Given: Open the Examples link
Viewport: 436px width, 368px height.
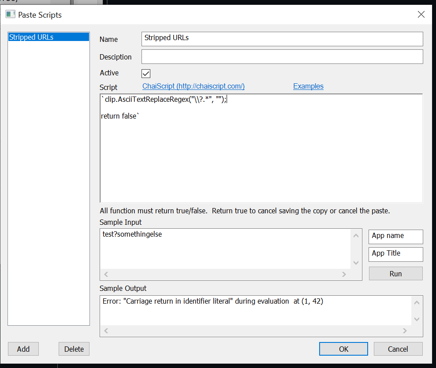Looking at the screenshot, I should (x=308, y=86).
